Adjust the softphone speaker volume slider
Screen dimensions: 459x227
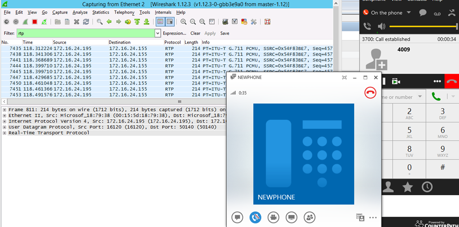(x=423, y=26)
